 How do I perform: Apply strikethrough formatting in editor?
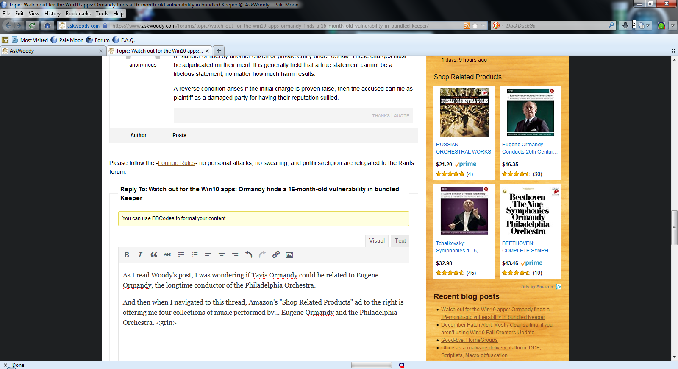[x=167, y=254]
